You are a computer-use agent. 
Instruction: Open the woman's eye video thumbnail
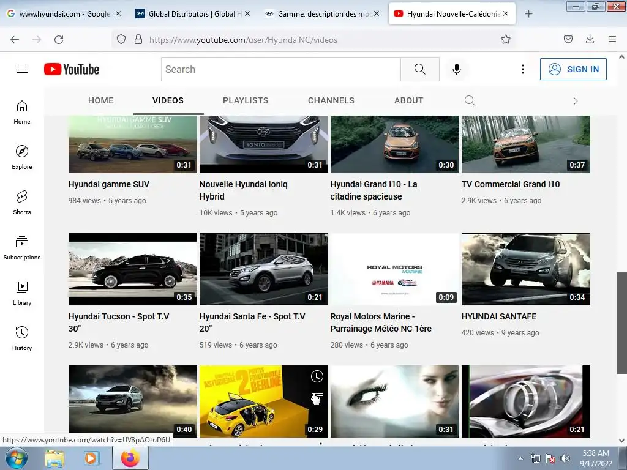point(395,401)
